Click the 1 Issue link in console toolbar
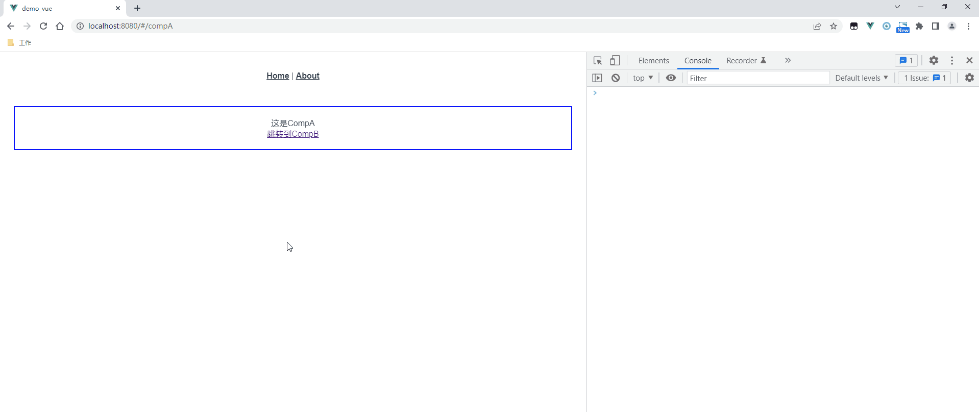This screenshot has height=412, width=979. click(924, 78)
